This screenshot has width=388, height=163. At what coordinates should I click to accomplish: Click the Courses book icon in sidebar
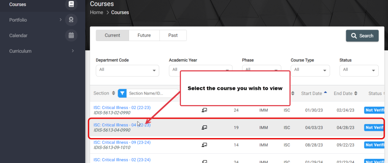71,5
